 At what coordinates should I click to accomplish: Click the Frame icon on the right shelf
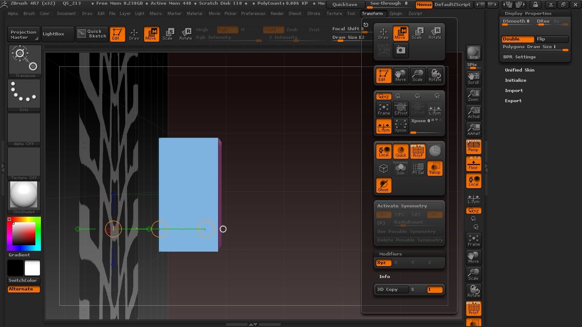(x=474, y=240)
